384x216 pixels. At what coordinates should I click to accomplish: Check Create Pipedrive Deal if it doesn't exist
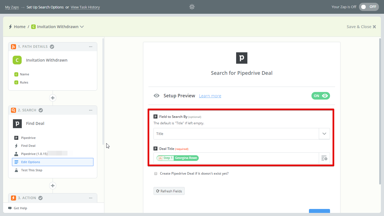tap(156, 174)
